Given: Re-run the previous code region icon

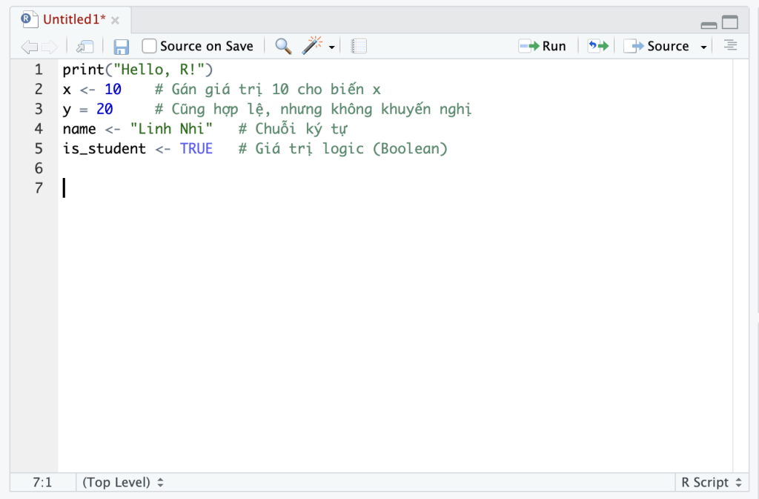Looking at the screenshot, I should pyautogui.click(x=597, y=46).
